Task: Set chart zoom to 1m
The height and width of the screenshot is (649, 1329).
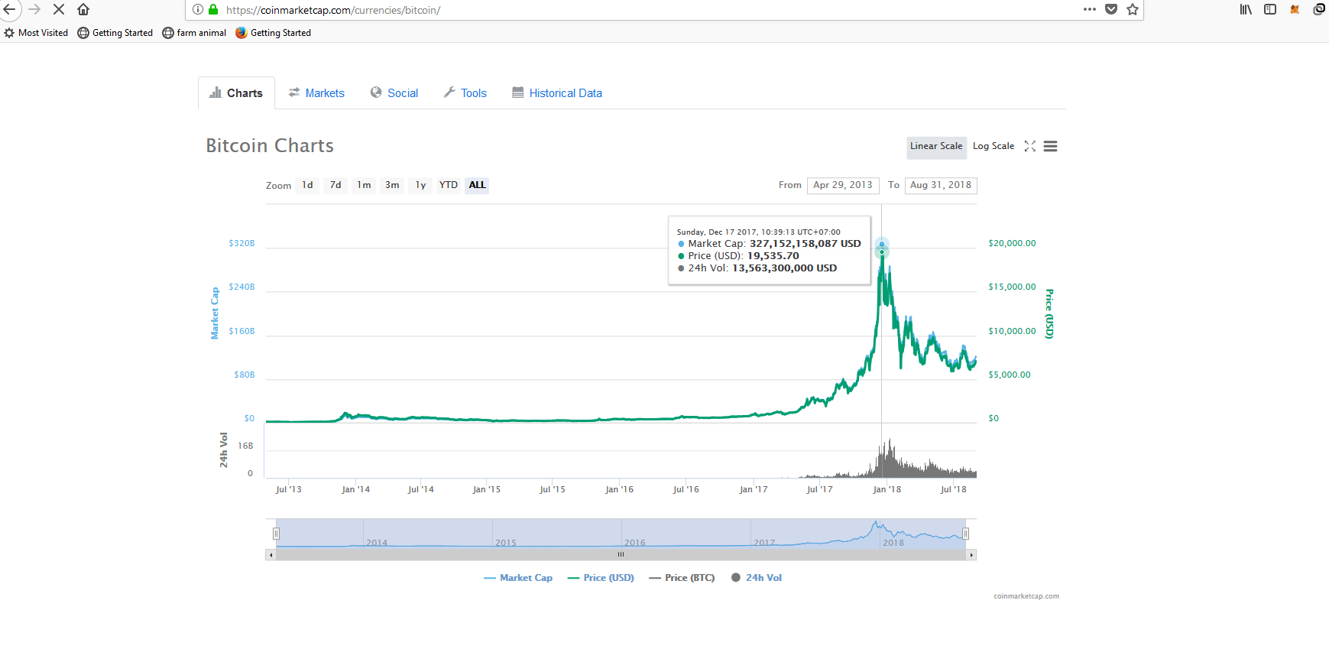Action: [x=364, y=185]
